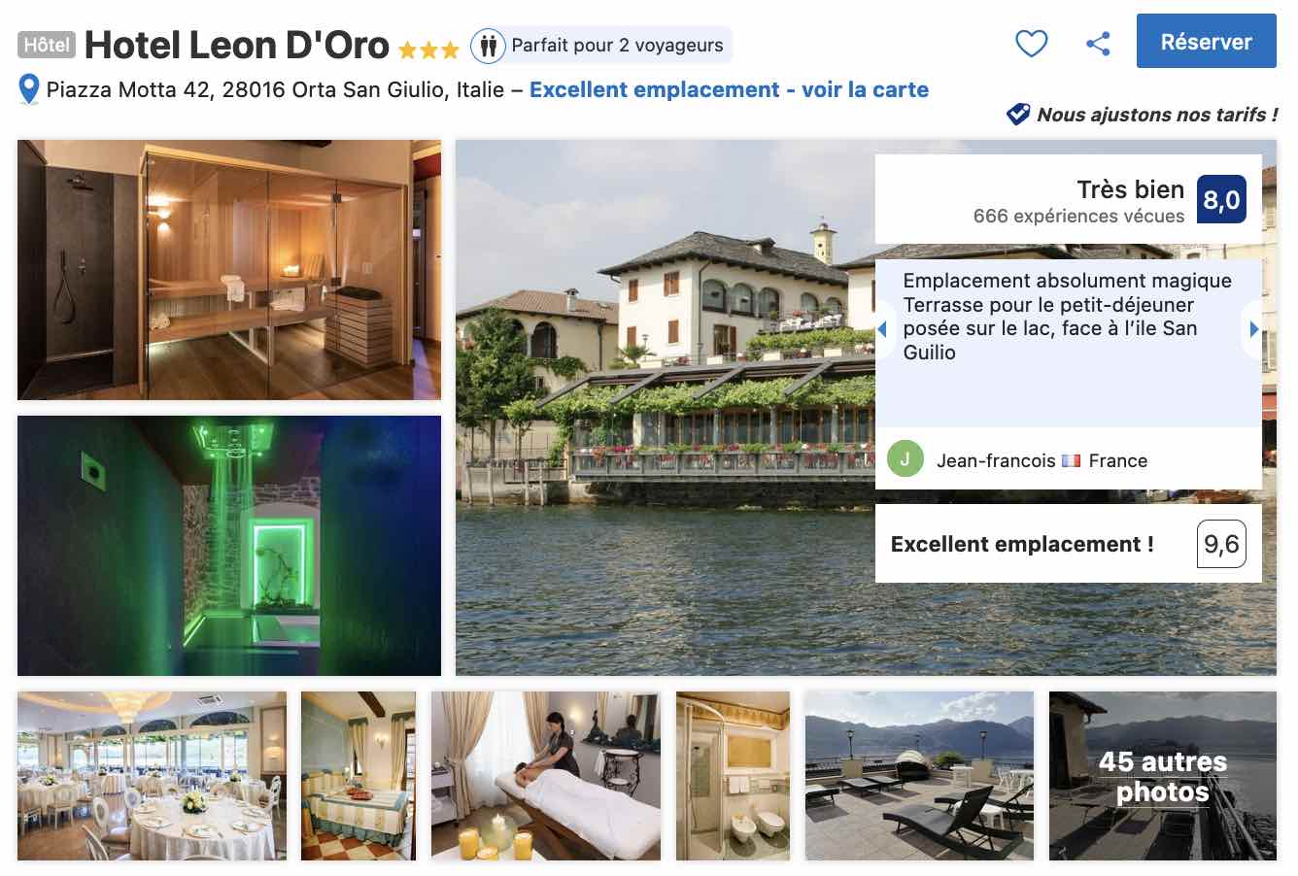Open the terrace sunbeds photo

(x=919, y=776)
